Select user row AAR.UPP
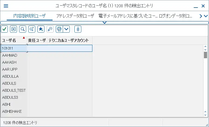This screenshot has width=209, height=127. coord(47,69)
